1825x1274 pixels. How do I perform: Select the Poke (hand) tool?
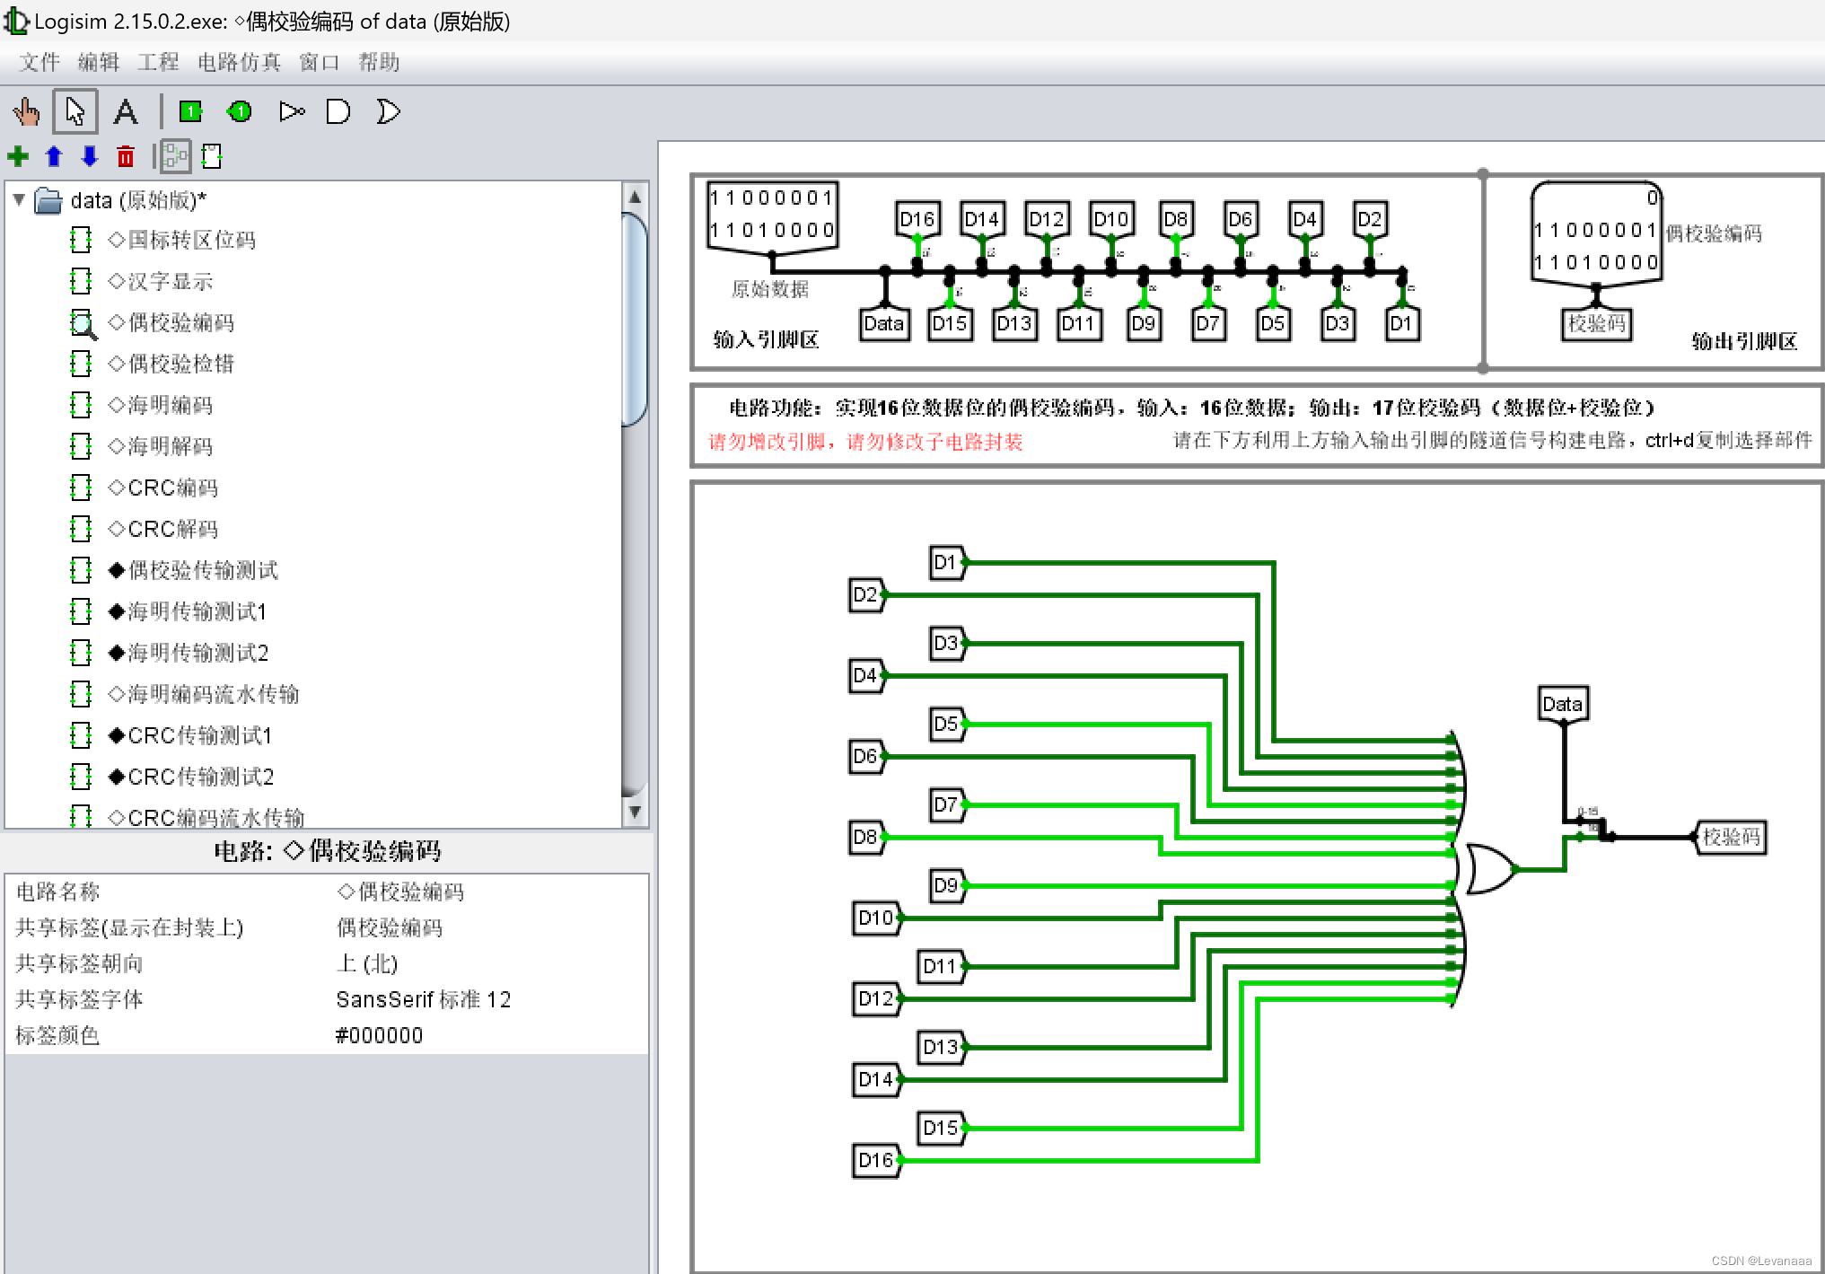pos(26,112)
